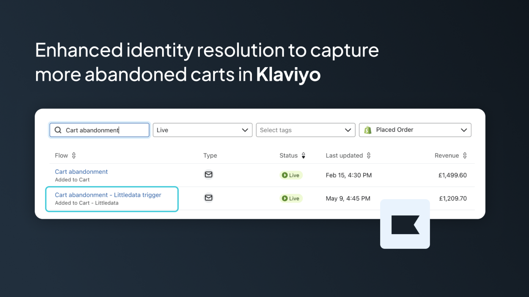The image size is (529, 297).
Task: Sort by Flow column arrows
Action: point(74,156)
